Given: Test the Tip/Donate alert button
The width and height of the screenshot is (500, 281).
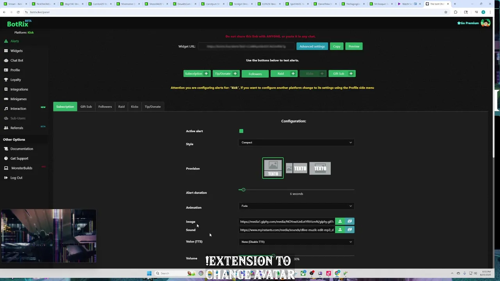Looking at the screenshot, I should (226, 73).
